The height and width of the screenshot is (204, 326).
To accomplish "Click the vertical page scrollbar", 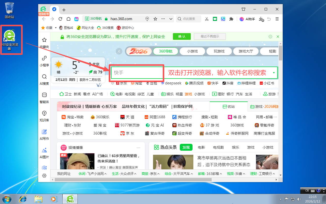I will pos(281,53).
